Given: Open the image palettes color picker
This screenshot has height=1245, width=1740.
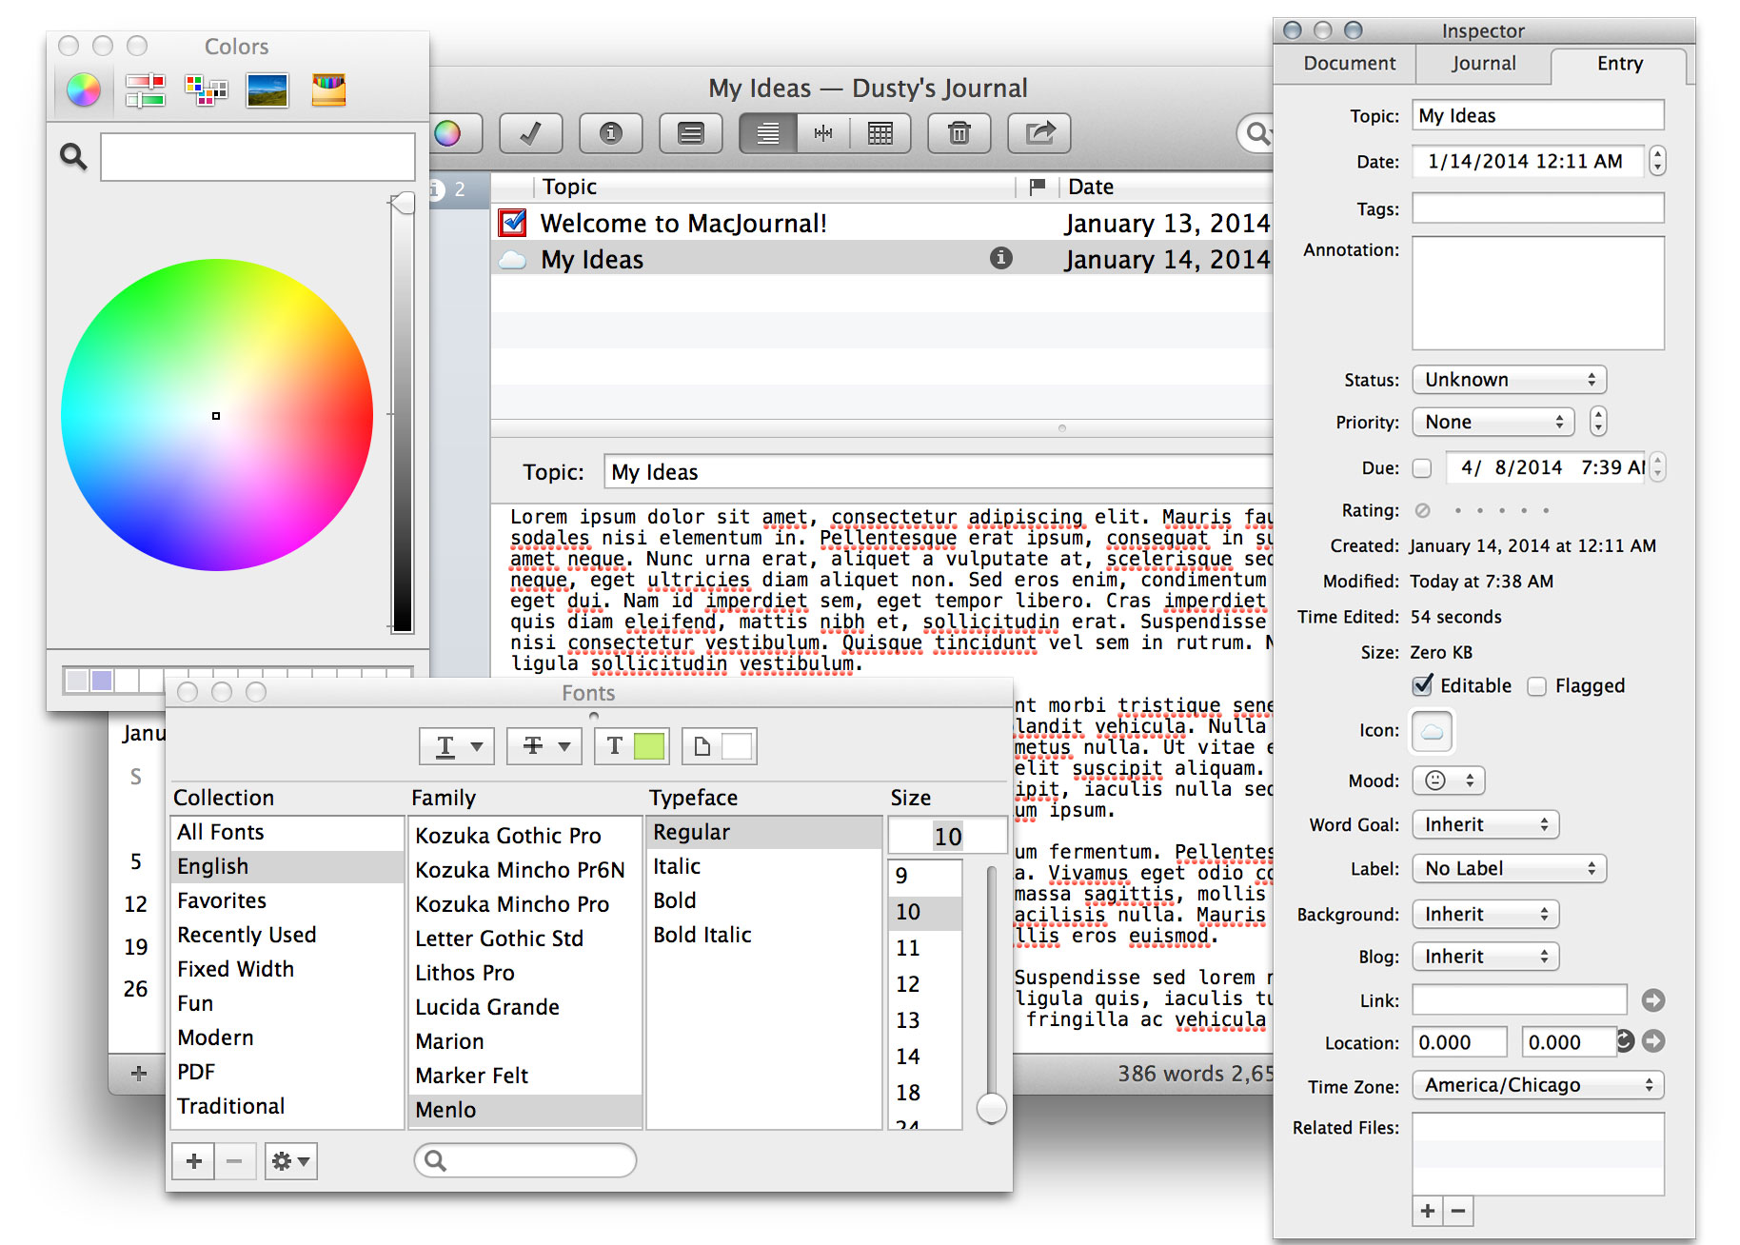Looking at the screenshot, I should click(267, 90).
